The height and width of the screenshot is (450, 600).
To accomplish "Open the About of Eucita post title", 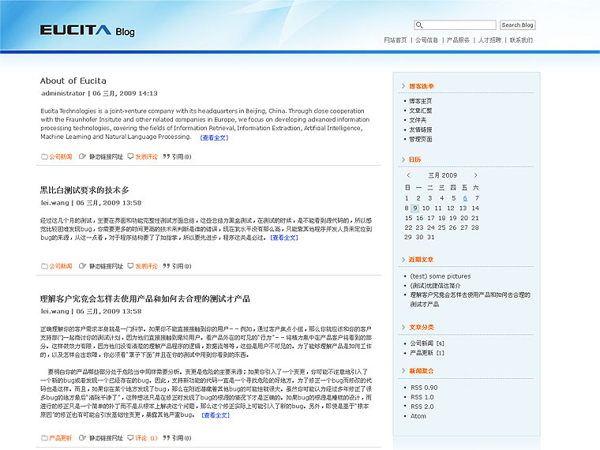I will pos(73,81).
